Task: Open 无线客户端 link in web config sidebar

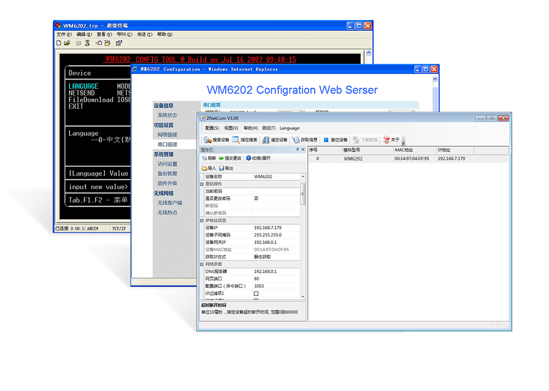Action: coord(170,203)
